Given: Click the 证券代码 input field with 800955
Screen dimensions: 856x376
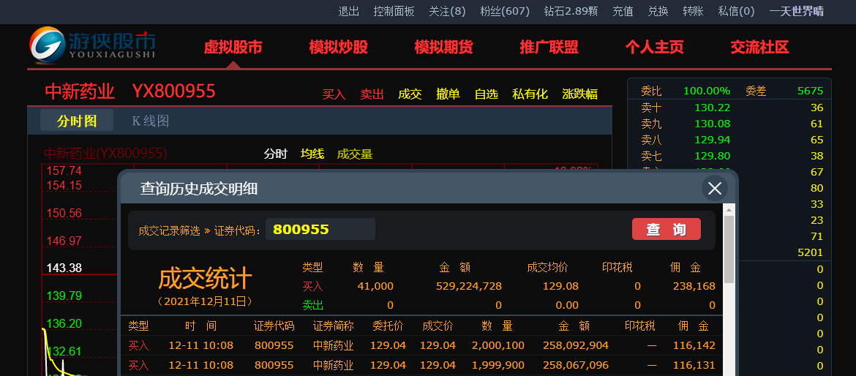Looking at the screenshot, I should [x=320, y=229].
